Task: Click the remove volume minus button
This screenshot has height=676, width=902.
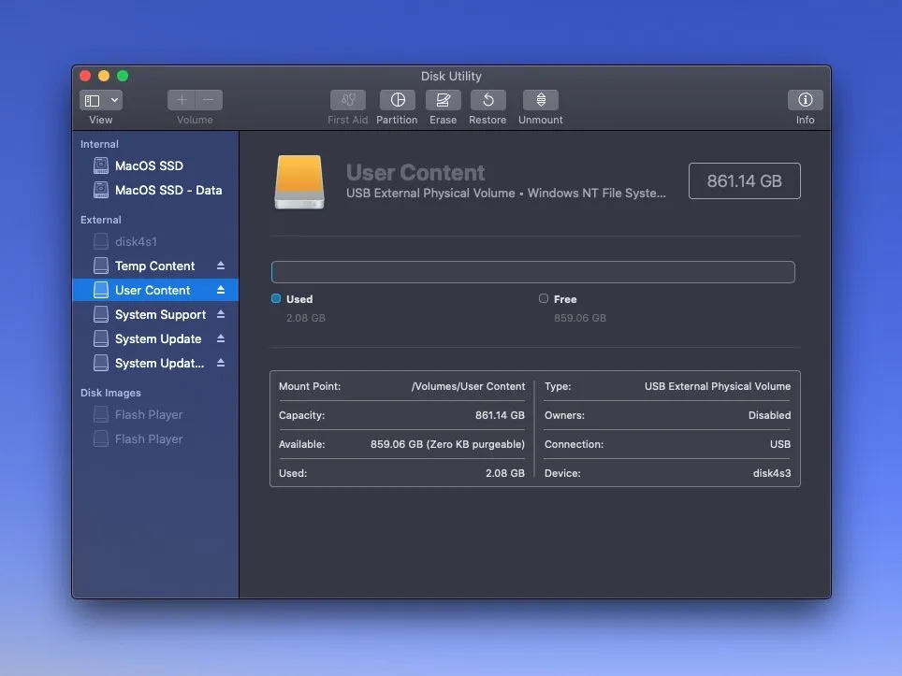Action: 209,100
